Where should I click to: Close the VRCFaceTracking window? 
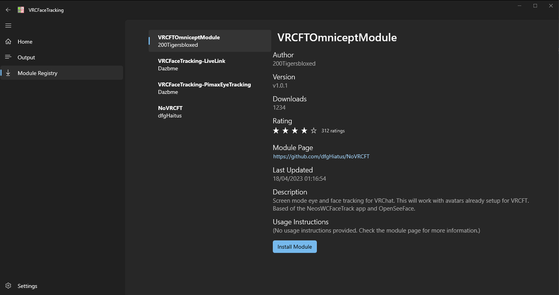tap(551, 6)
